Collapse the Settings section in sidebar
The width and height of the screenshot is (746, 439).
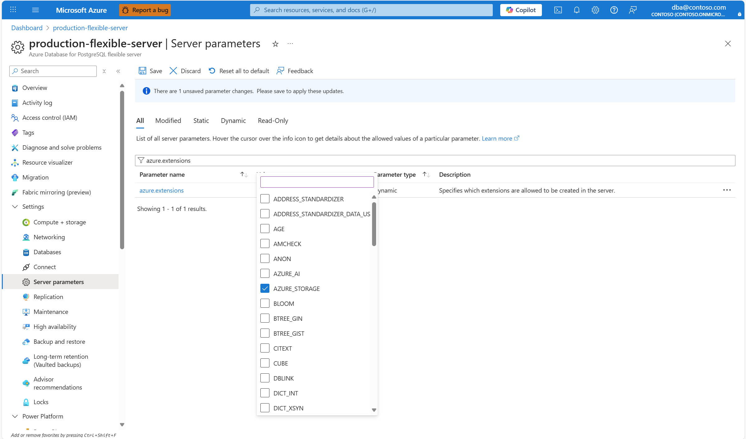coord(15,207)
